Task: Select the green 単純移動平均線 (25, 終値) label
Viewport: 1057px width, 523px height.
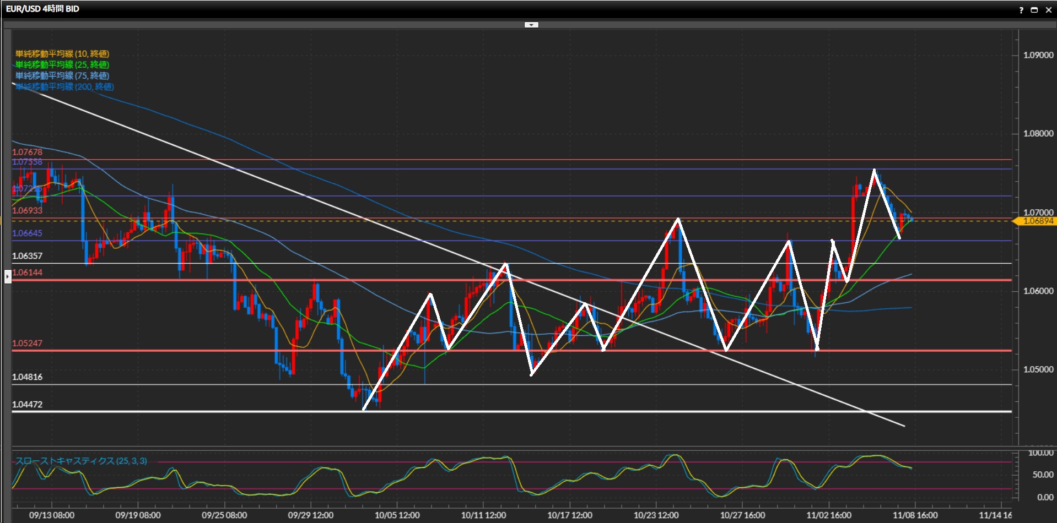Action: pos(62,65)
